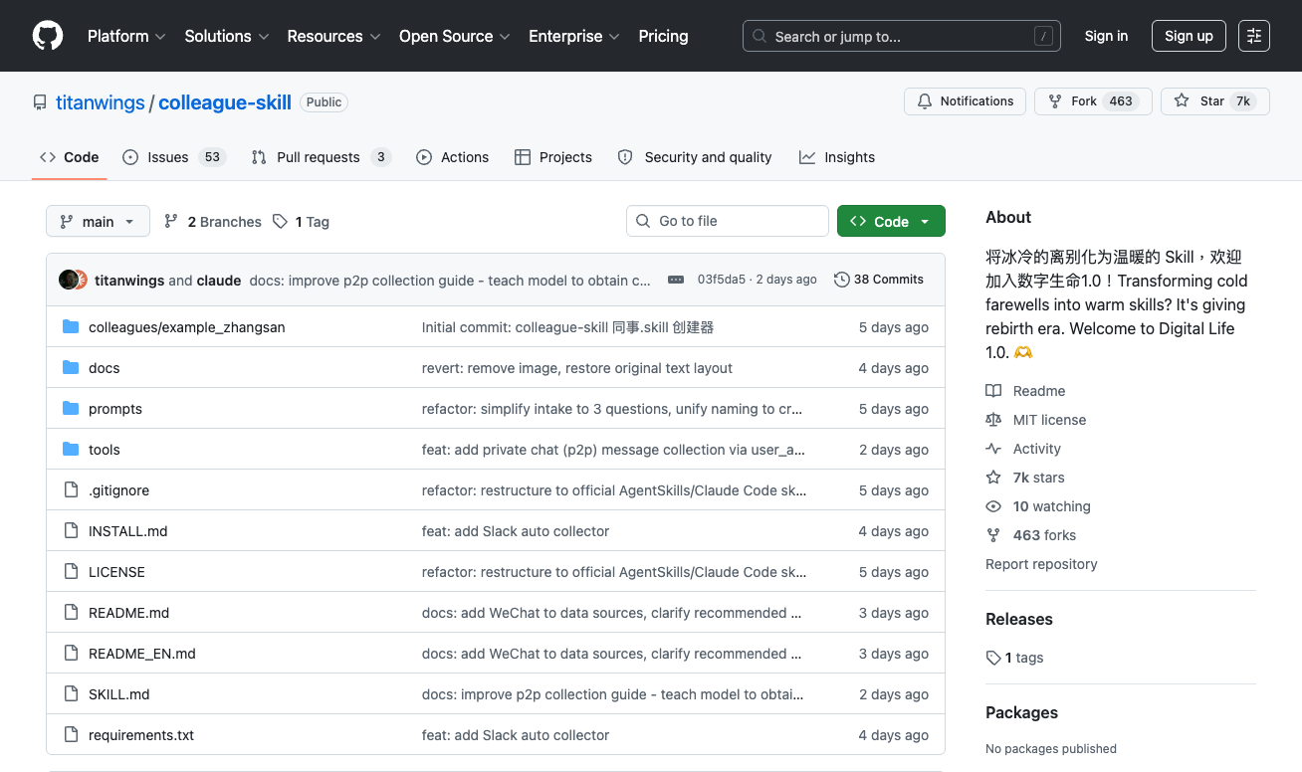Click the repository icon beside titanwings

click(40, 102)
